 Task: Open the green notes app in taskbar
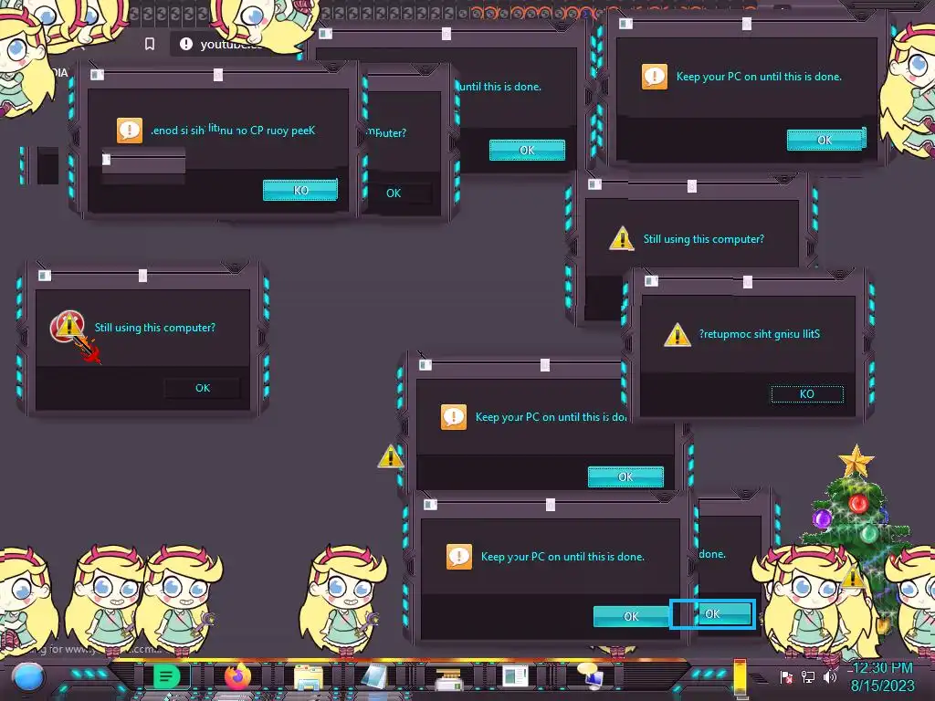point(166,676)
